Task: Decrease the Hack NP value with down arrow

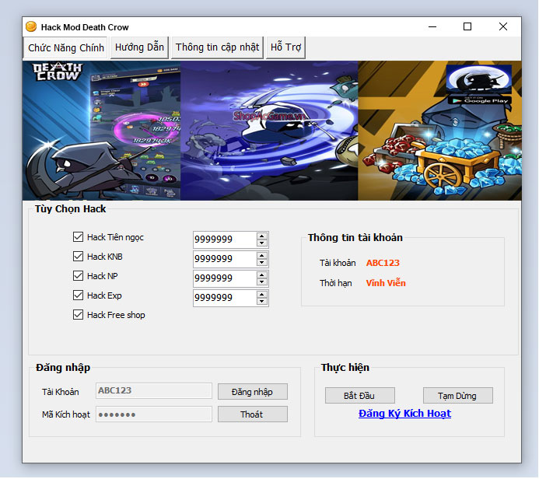Action: [x=262, y=282]
